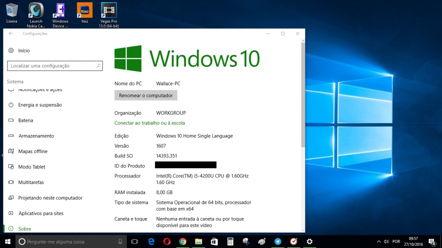Click the Settings gear on taskbar
Image resolution: width=442 pixels, height=248 pixels.
click(x=309, y=241)
